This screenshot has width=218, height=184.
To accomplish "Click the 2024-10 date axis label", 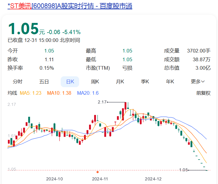I will (x=54, y=179).
